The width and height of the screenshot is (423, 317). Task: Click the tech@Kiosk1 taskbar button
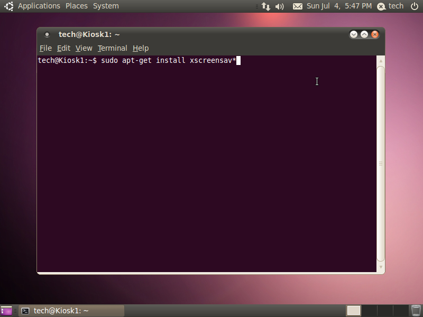[71, 311]
